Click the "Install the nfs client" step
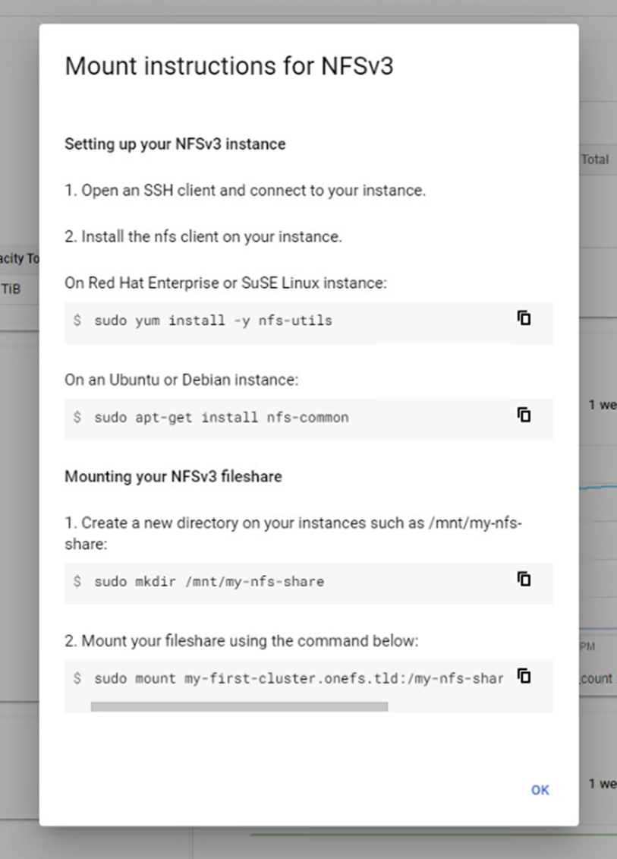Image resolution: width=617 pixels, height=859 pixels. (x=203, y=237)
